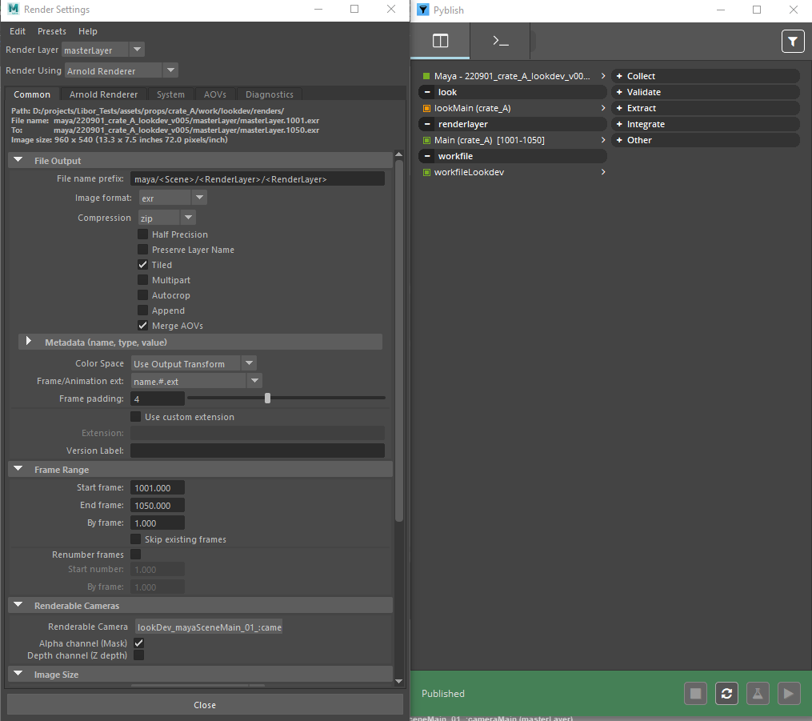Enable Preserve Layer Name checkbox
Screen dimensions: 812x721
pyautogui.click(x=142, y=249)
